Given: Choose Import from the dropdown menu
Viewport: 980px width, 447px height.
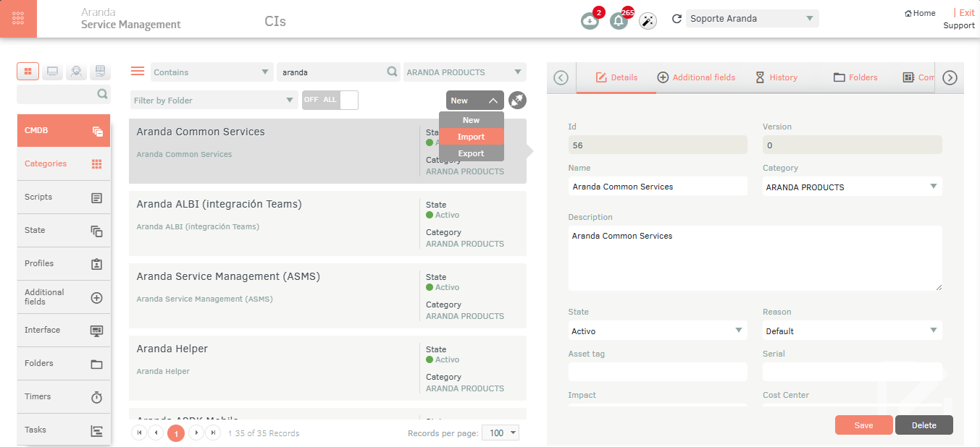Looking at the screenshot, I should pyautogui.click(x=472, y=137).
